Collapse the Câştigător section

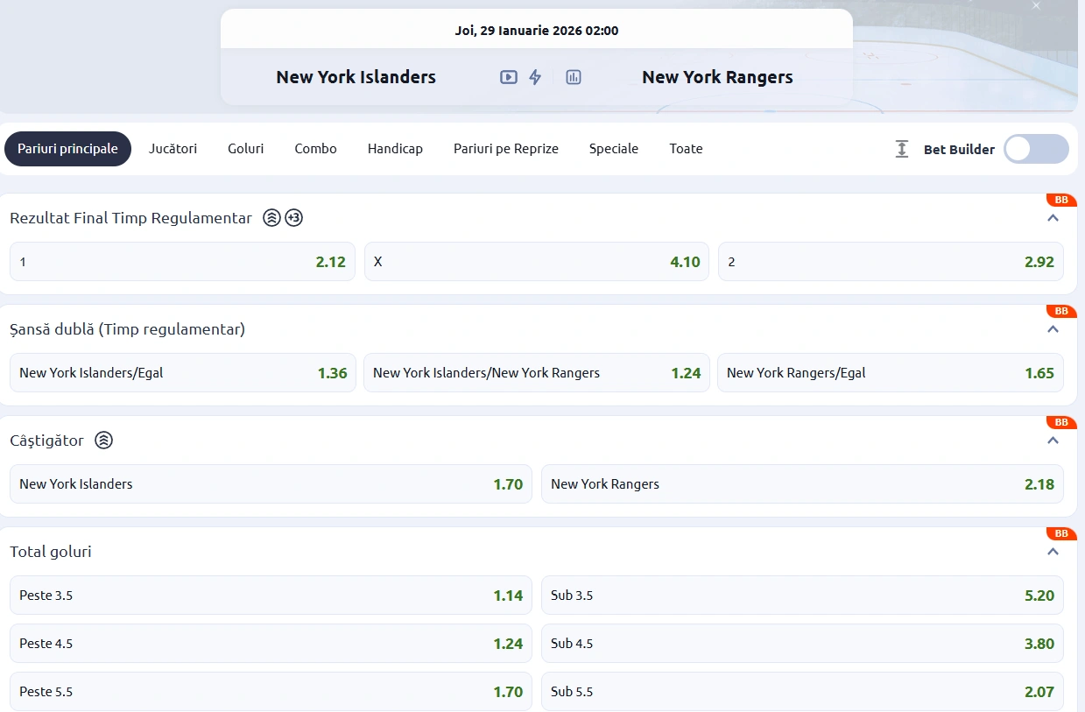click(x=1053, y=441)
